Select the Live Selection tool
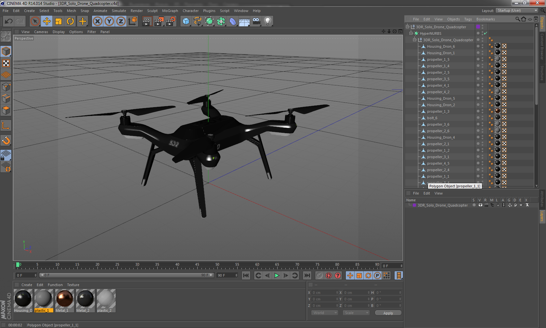This screenshot has height=328, width=546. click(35, 21)
